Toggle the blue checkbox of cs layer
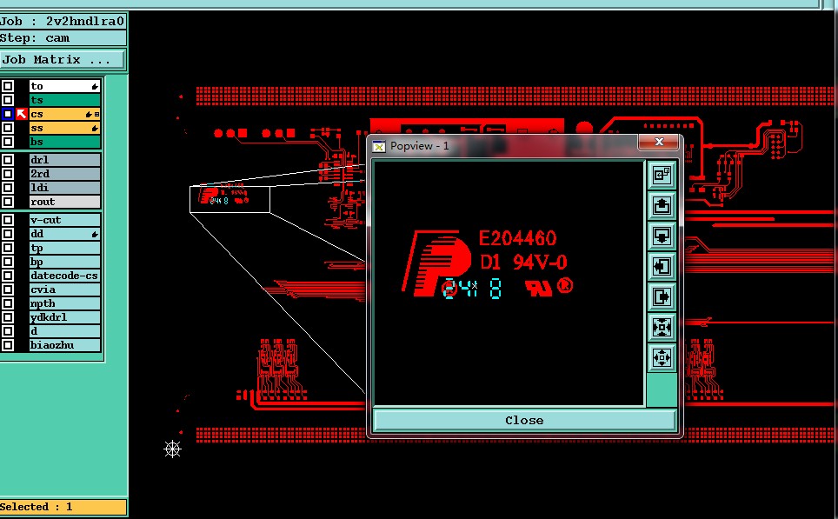Viewport: 838px width, 519px height. pos(8,114)
